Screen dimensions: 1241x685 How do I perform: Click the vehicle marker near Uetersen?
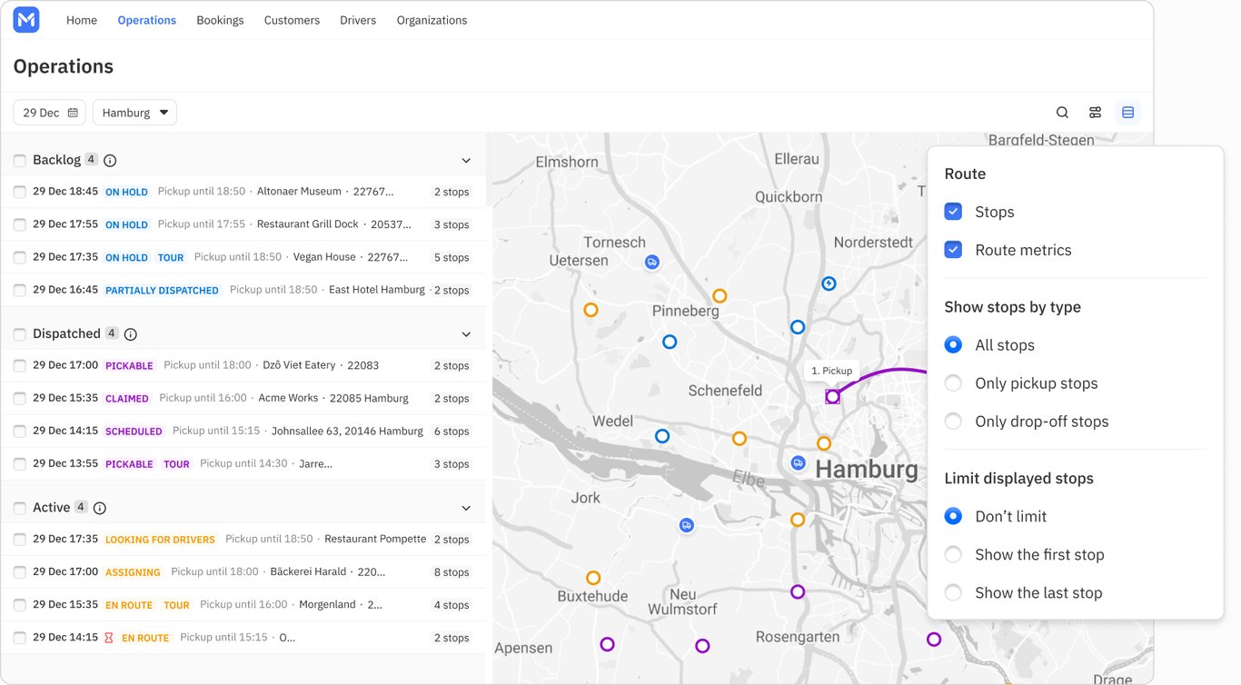point(651,262)
